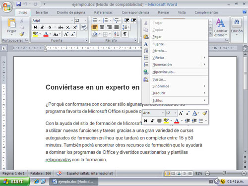Screen dimensions: 248x186
Task: Open the font size 12 dropdown in ribbon
Action: [85, 20]
